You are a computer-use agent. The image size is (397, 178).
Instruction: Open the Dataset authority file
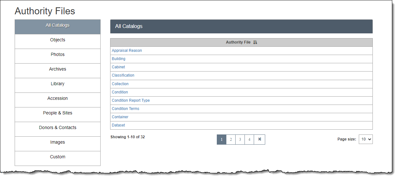click(x=118, y=125)
